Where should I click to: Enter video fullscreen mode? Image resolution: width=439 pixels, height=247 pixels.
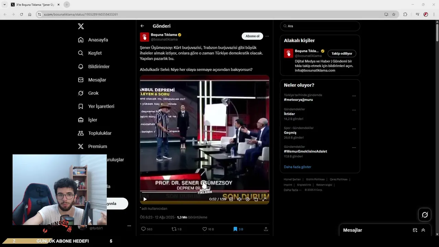[264, 199]
